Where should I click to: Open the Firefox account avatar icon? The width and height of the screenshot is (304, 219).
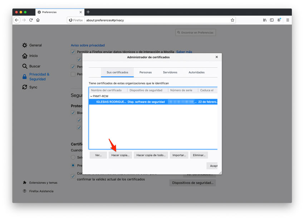(x=279, y=20)
